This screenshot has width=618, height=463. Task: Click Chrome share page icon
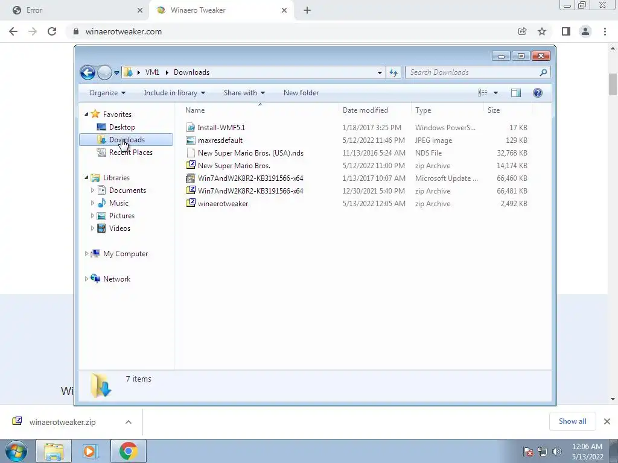(522, 31)
